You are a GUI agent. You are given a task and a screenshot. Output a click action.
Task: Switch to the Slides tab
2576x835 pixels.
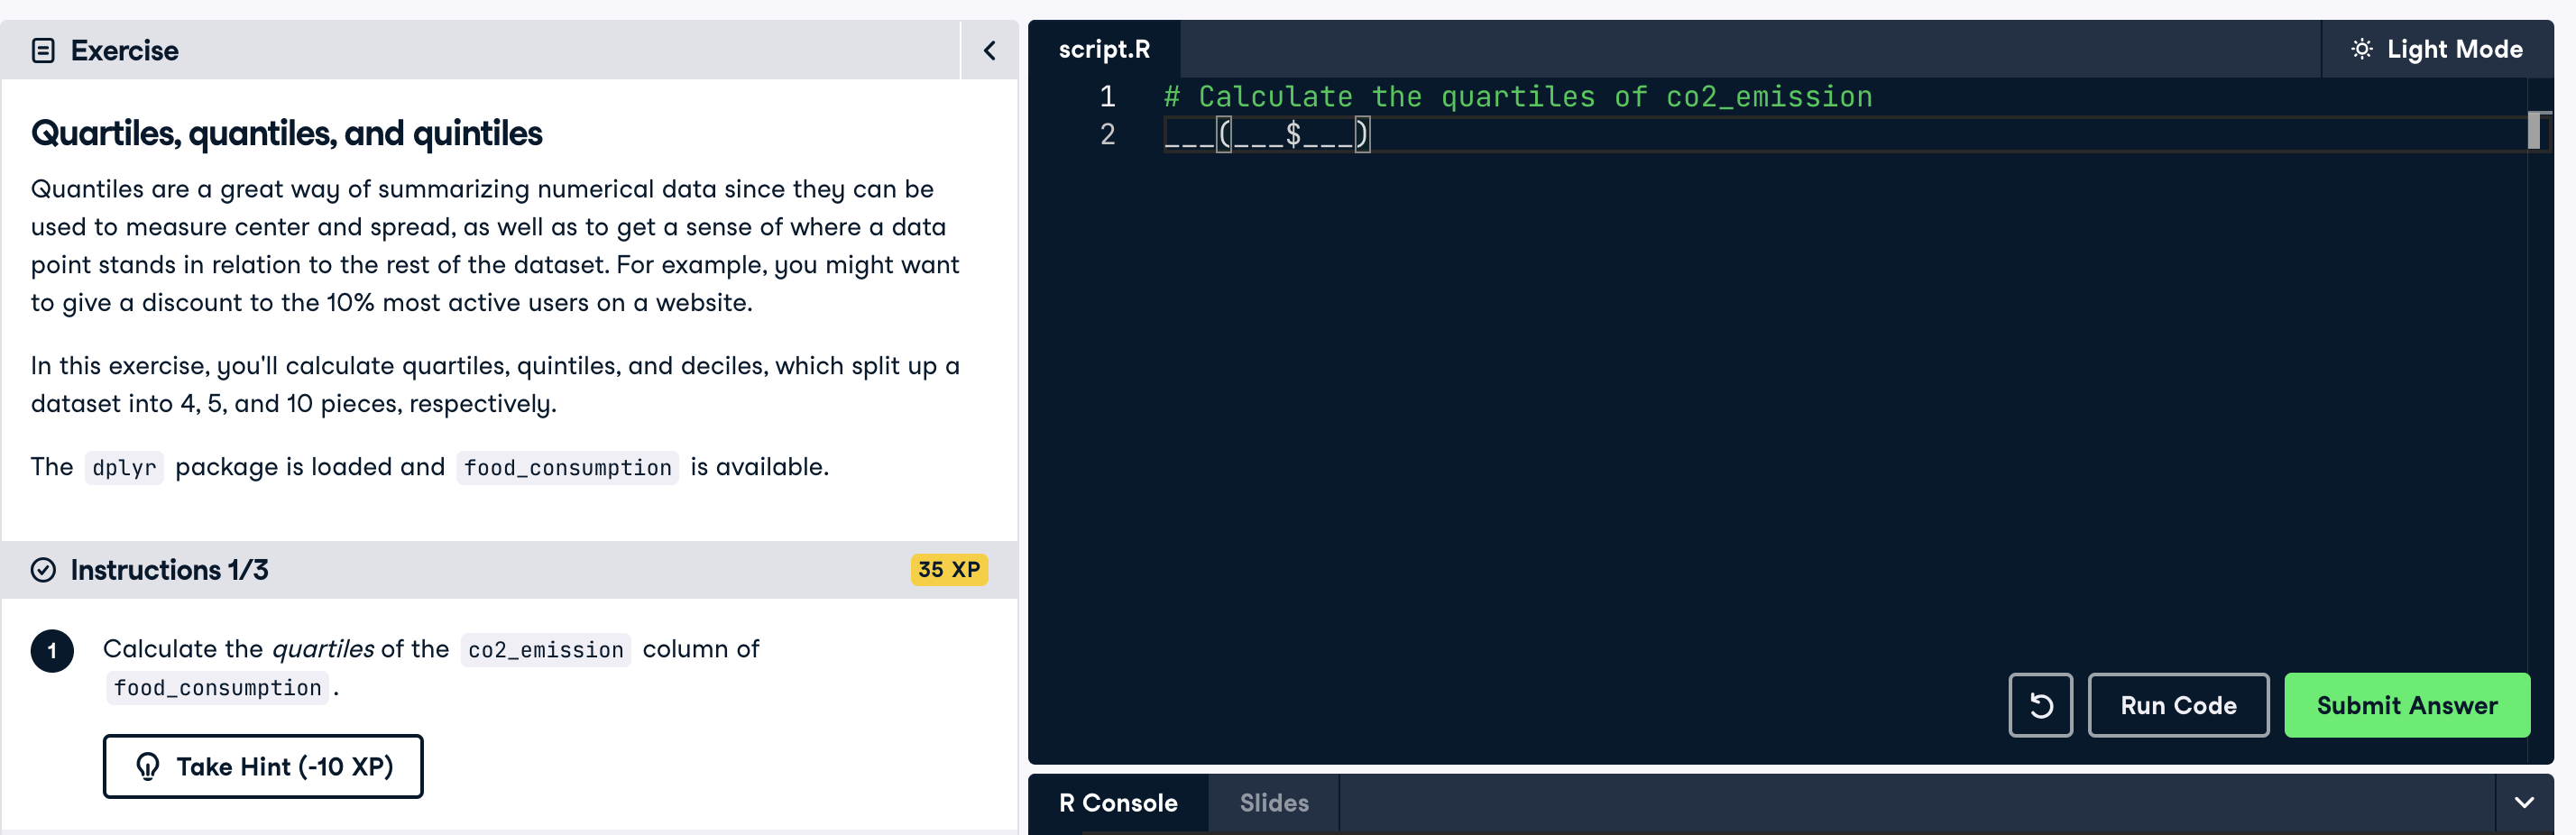point(1274,803)
